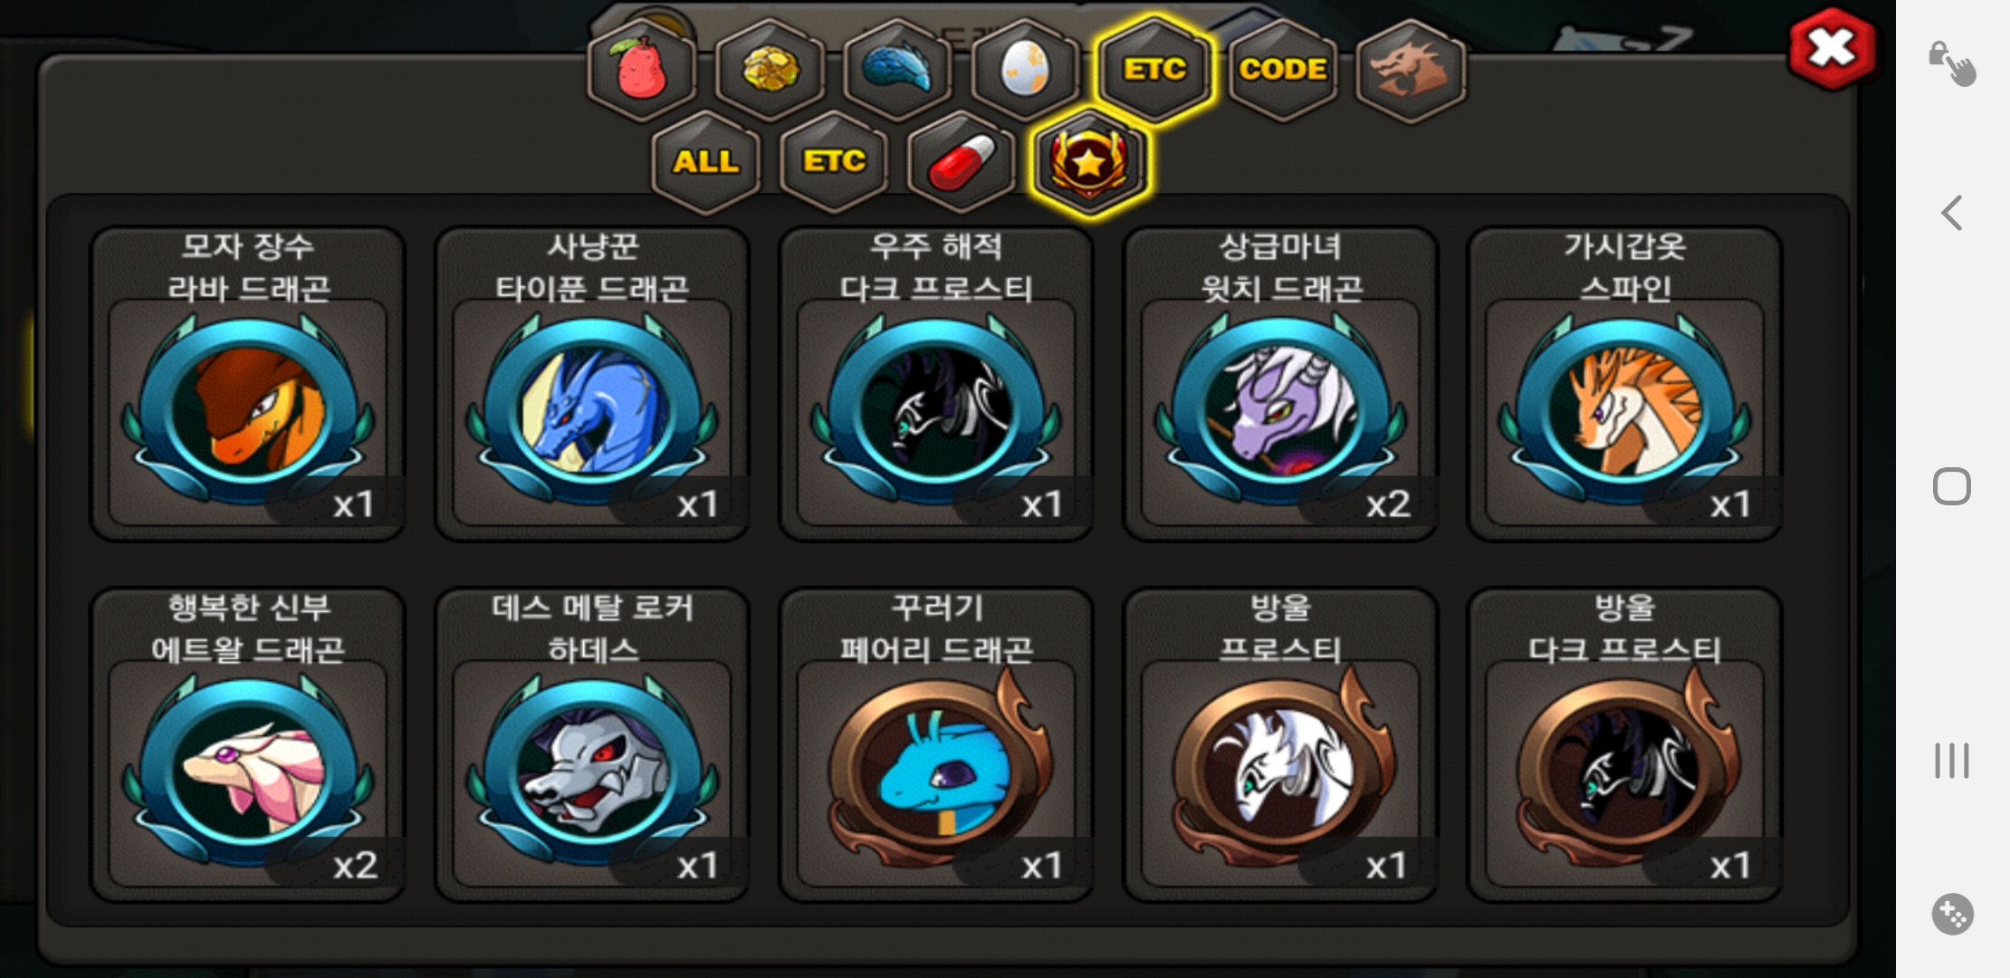Filter by red capsule pill items
The image size is (2010, 978).
coord(962,162)
